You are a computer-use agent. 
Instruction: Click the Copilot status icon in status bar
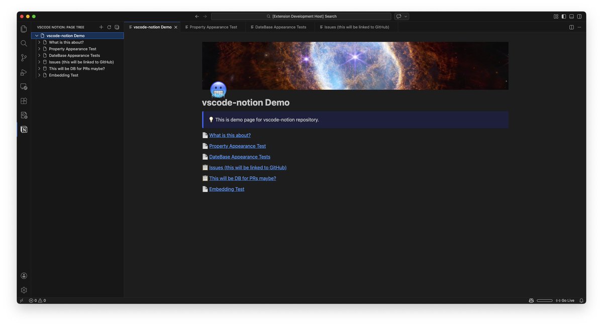[531, 300]
